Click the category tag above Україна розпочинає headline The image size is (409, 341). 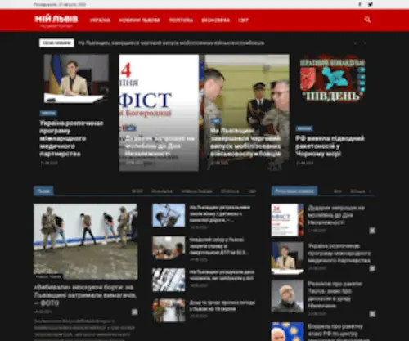tap(48, 113)
